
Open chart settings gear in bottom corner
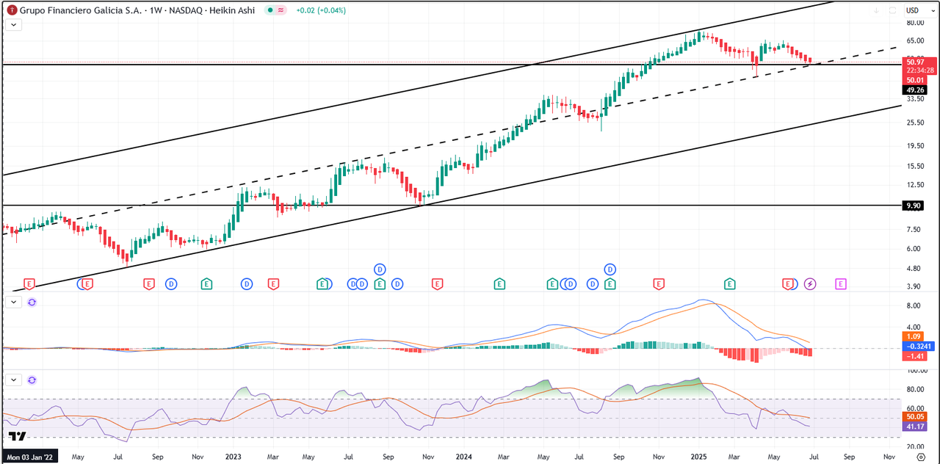point(921,456)
